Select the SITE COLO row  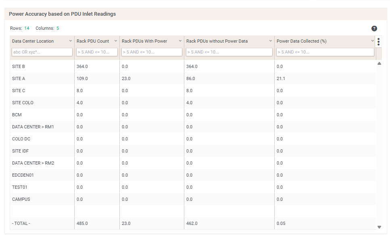coord(23,103)
